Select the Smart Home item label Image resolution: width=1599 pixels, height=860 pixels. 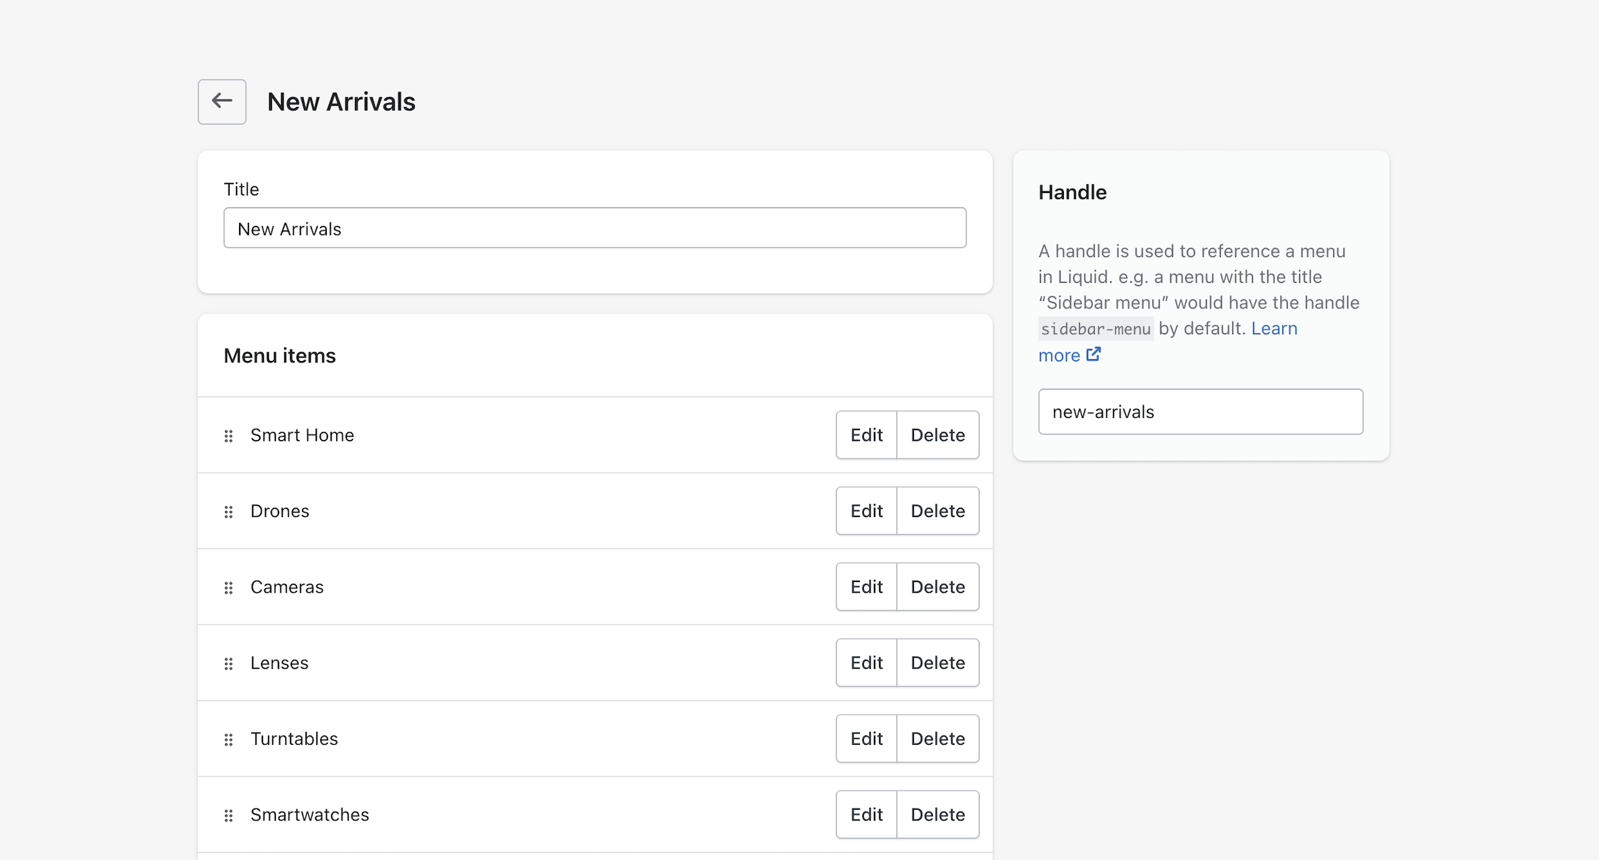click(x=302, y=435)
